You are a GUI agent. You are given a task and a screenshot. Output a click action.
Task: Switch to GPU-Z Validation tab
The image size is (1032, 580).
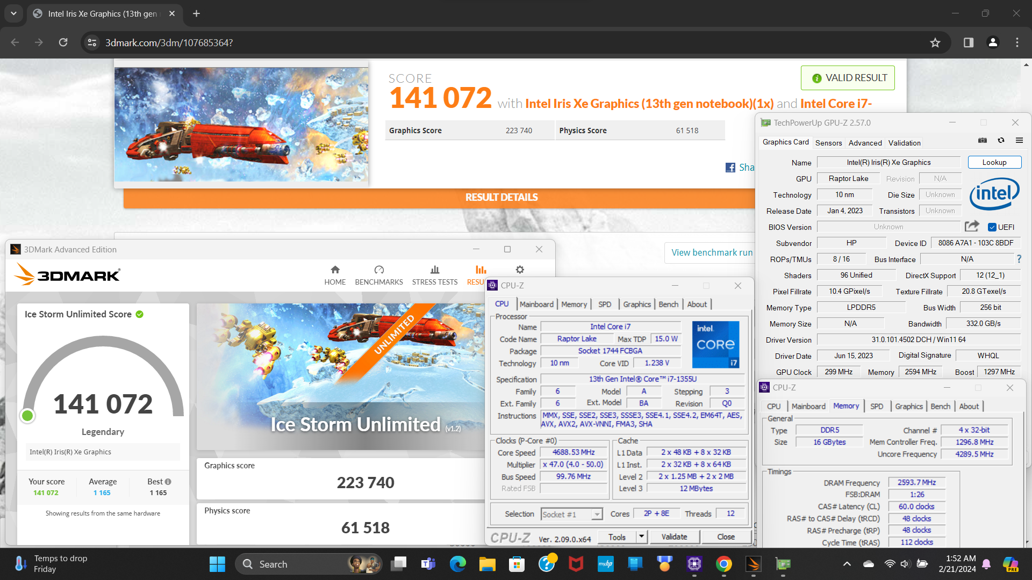[904, 143]
